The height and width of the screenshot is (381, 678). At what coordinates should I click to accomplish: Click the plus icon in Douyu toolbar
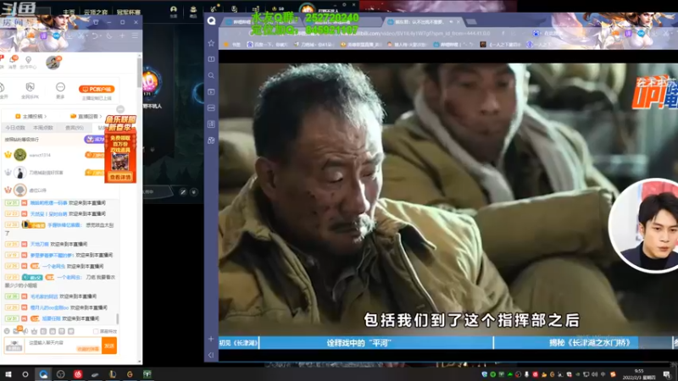[122, 36]
